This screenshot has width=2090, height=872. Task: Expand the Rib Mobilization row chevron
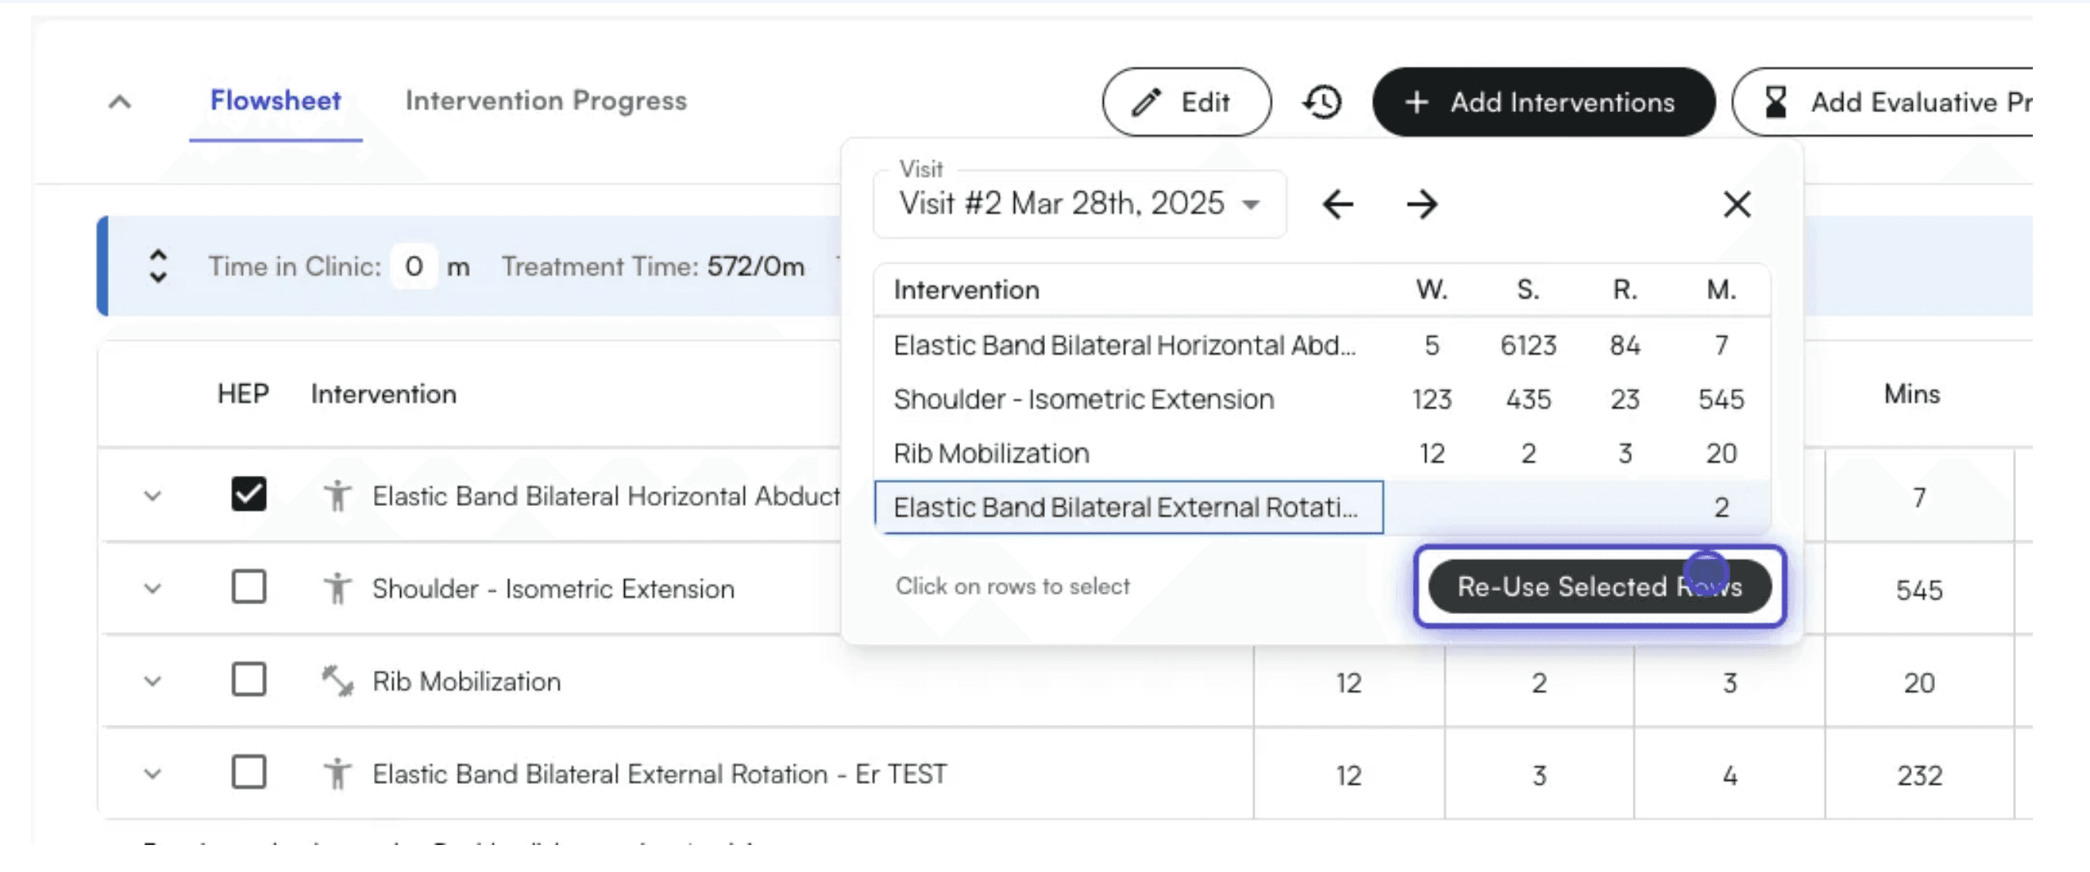[152, 681]
